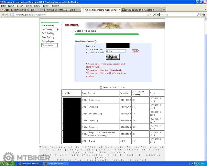The height and width of the screenshot is (166, 207).
Task: Click the captcha verification image
Action: pos(112,57)
